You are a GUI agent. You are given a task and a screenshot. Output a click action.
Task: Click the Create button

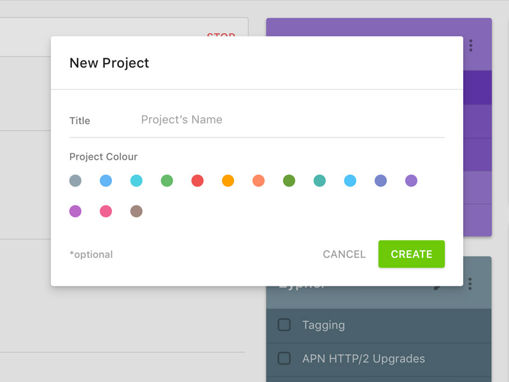click(411, 254)
